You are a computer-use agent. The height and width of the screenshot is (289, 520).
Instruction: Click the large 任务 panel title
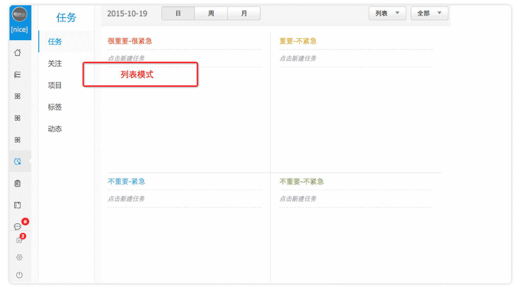[66, 18]
